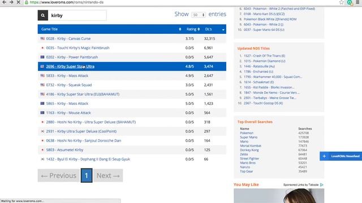Open 2880 - Hoshi No Kirby Ultra Super Deluxe
362x203 pixels.
tap(91, 122)
